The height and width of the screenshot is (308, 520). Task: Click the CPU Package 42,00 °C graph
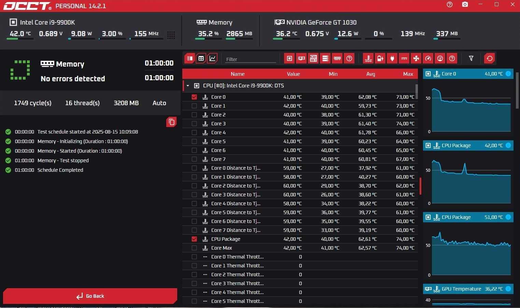(x=471, y=181)
